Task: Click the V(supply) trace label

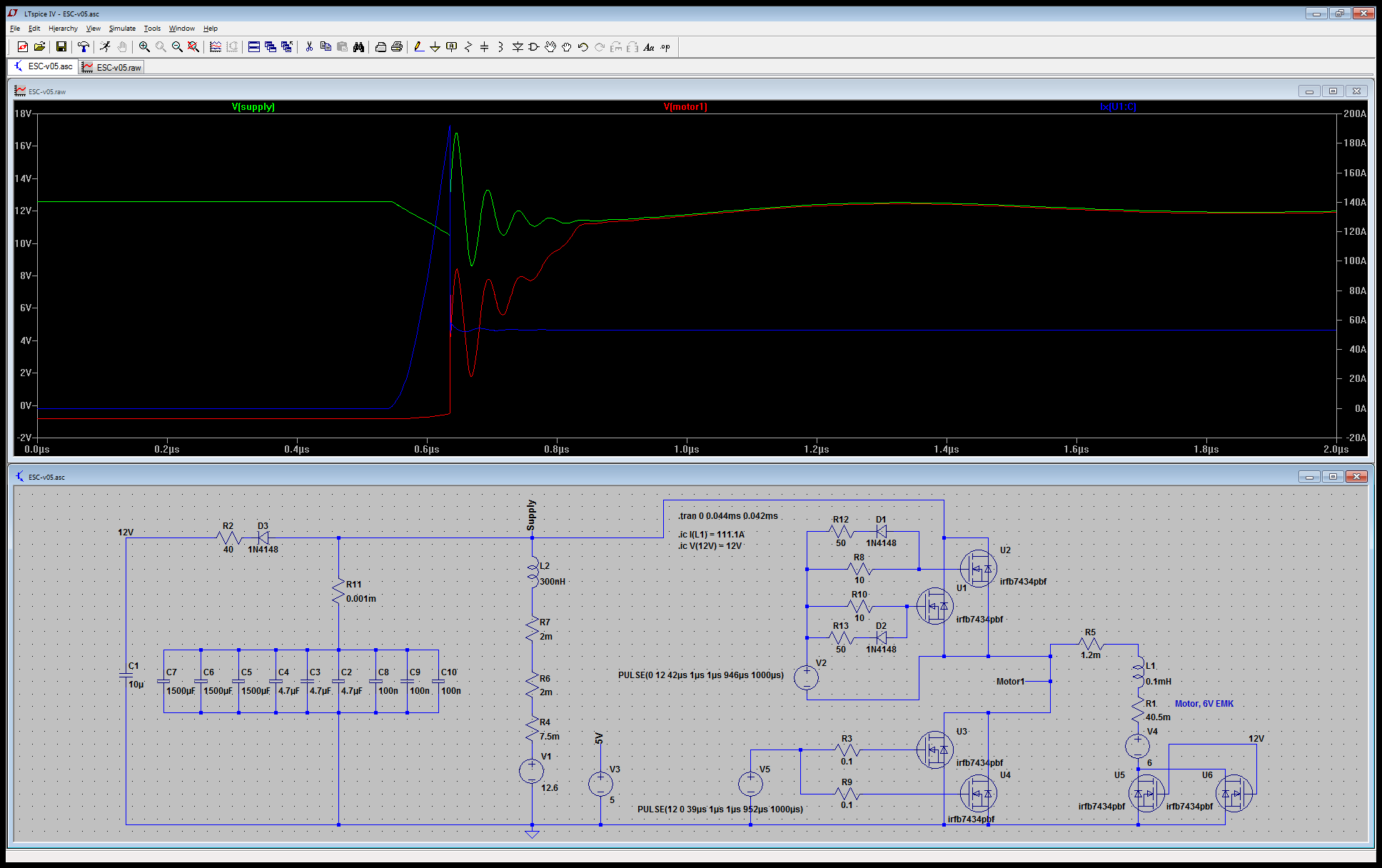Action: tap(253, 107)
